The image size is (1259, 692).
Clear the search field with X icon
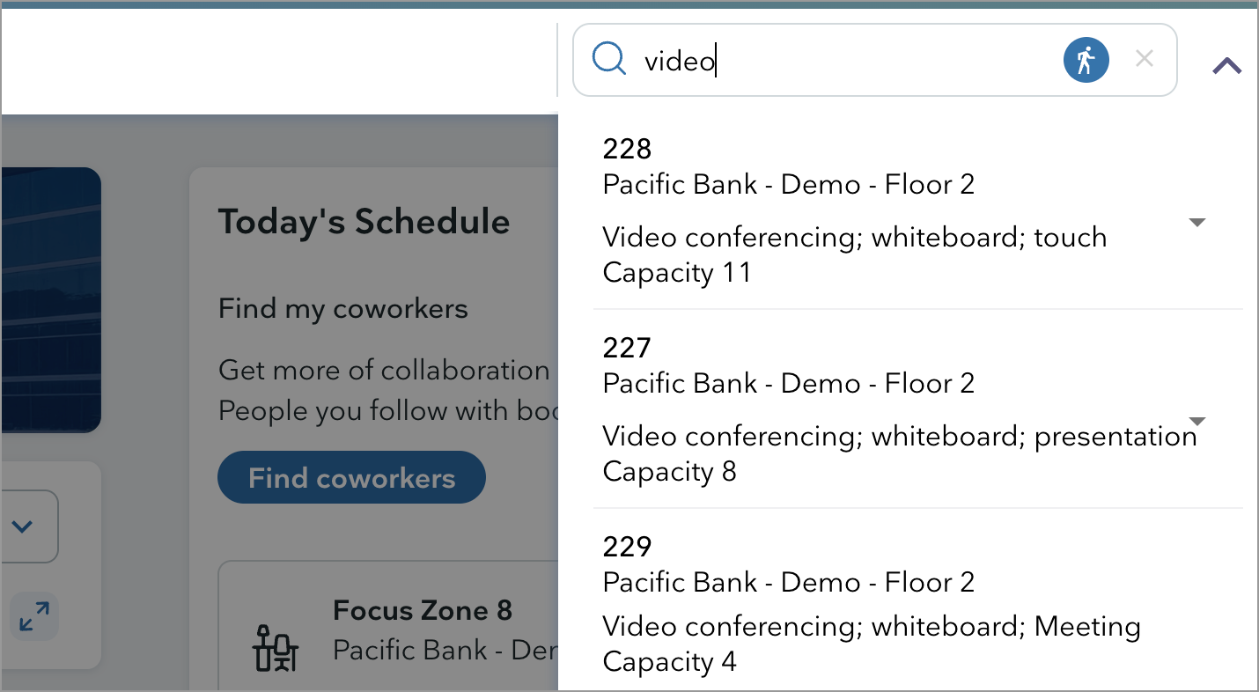(x=1145, y=59)
